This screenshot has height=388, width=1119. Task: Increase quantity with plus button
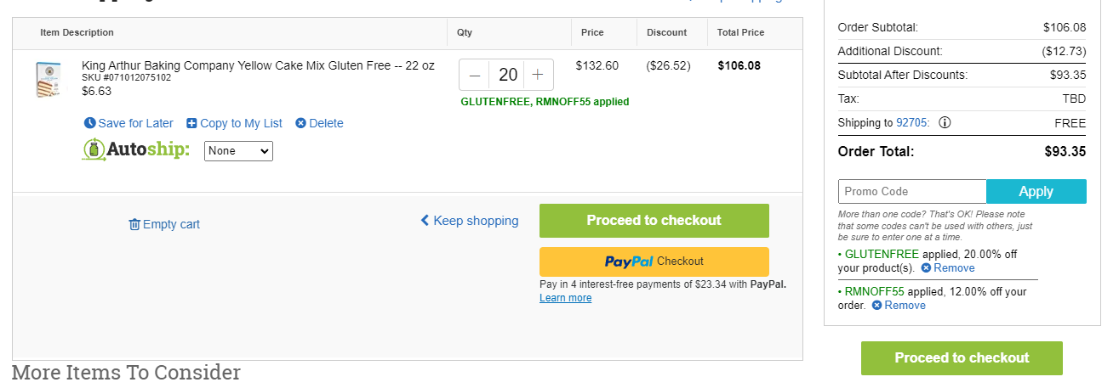point(538,75)
